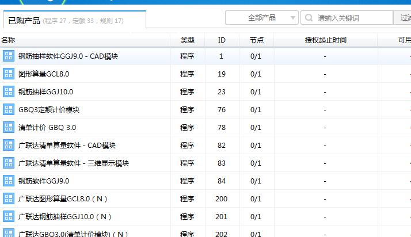Click icon beside 钢筋软件GGJ9.0
This screenshot has width=411, height=237.
(9, 181)
